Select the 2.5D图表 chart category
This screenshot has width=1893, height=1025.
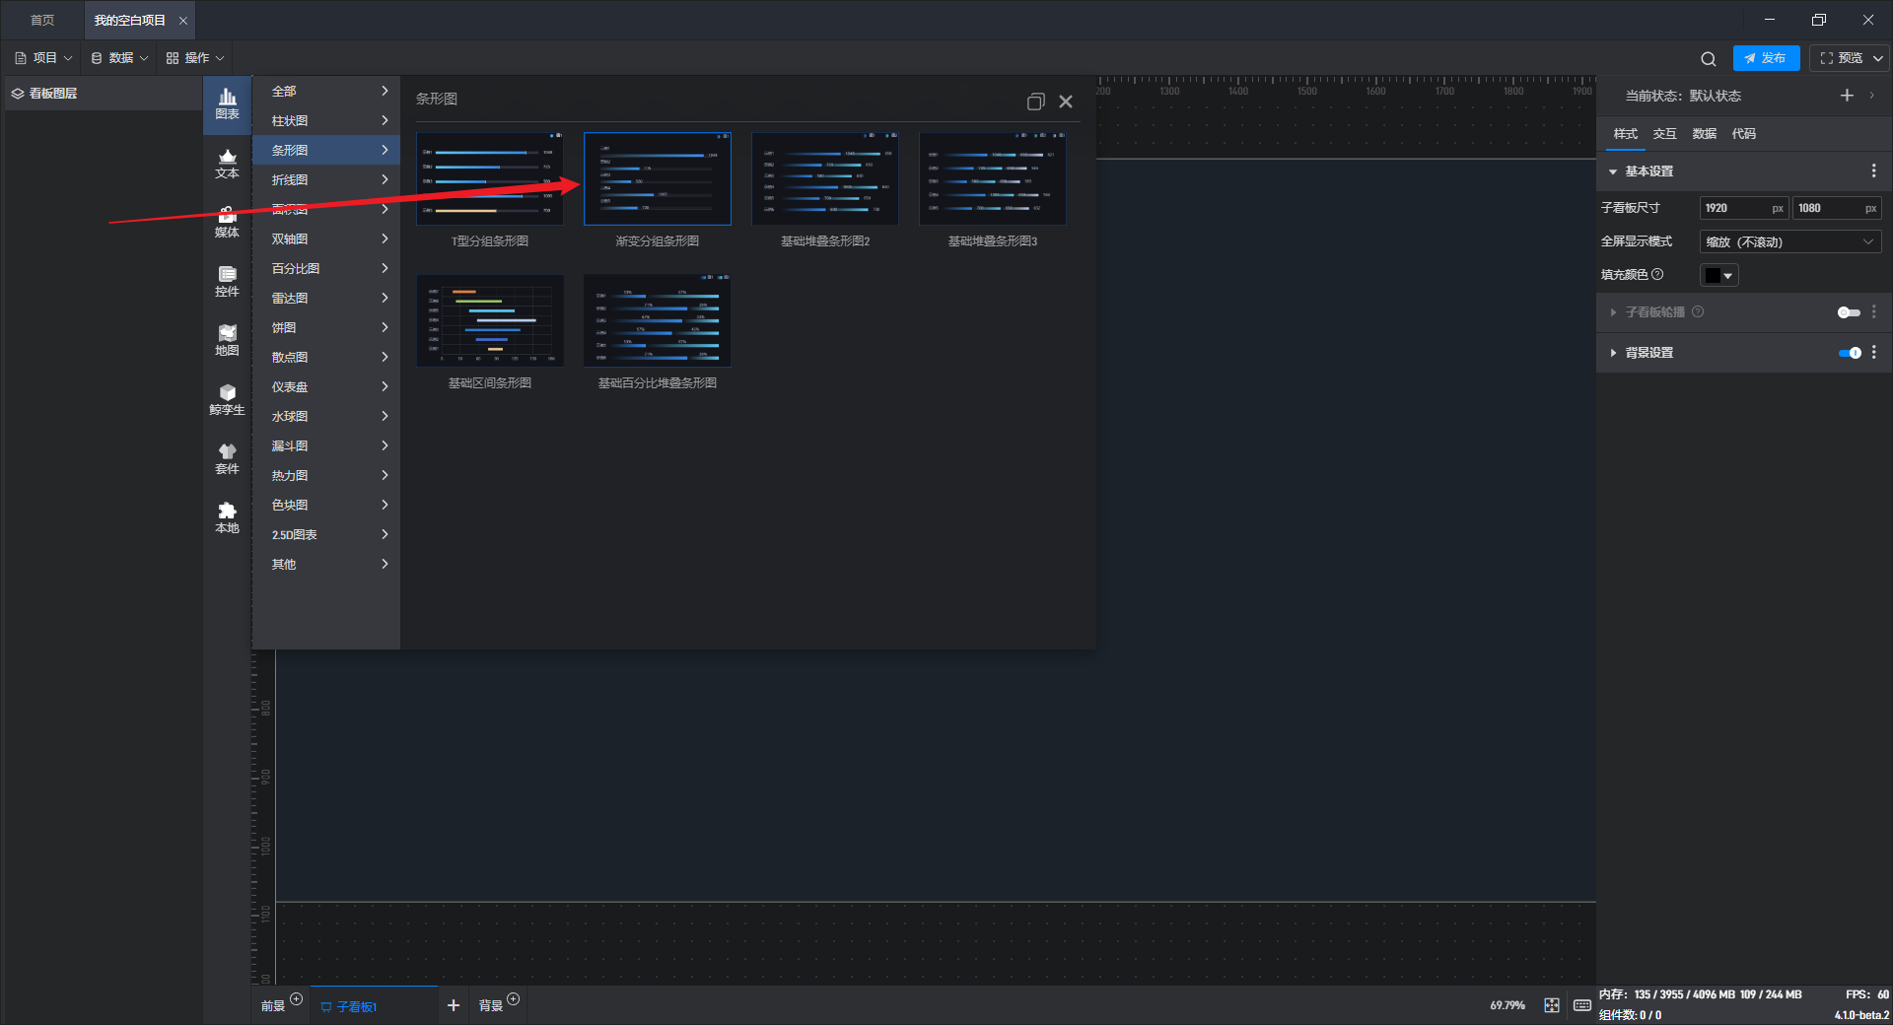coord(326,535)
